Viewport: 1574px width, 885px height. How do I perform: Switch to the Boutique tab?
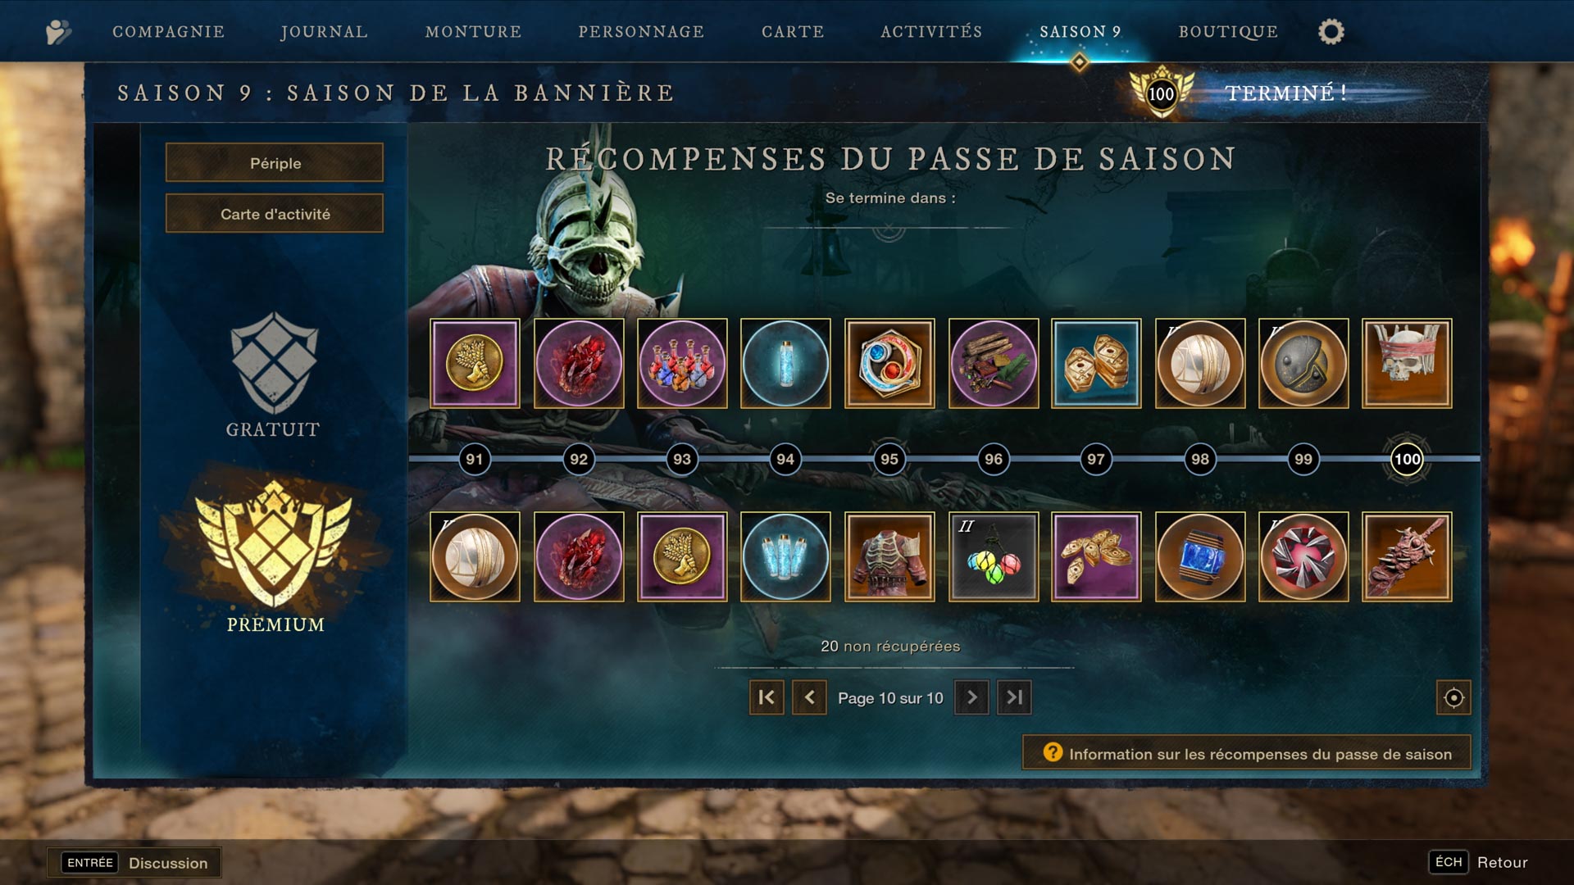pos(1228,32)
